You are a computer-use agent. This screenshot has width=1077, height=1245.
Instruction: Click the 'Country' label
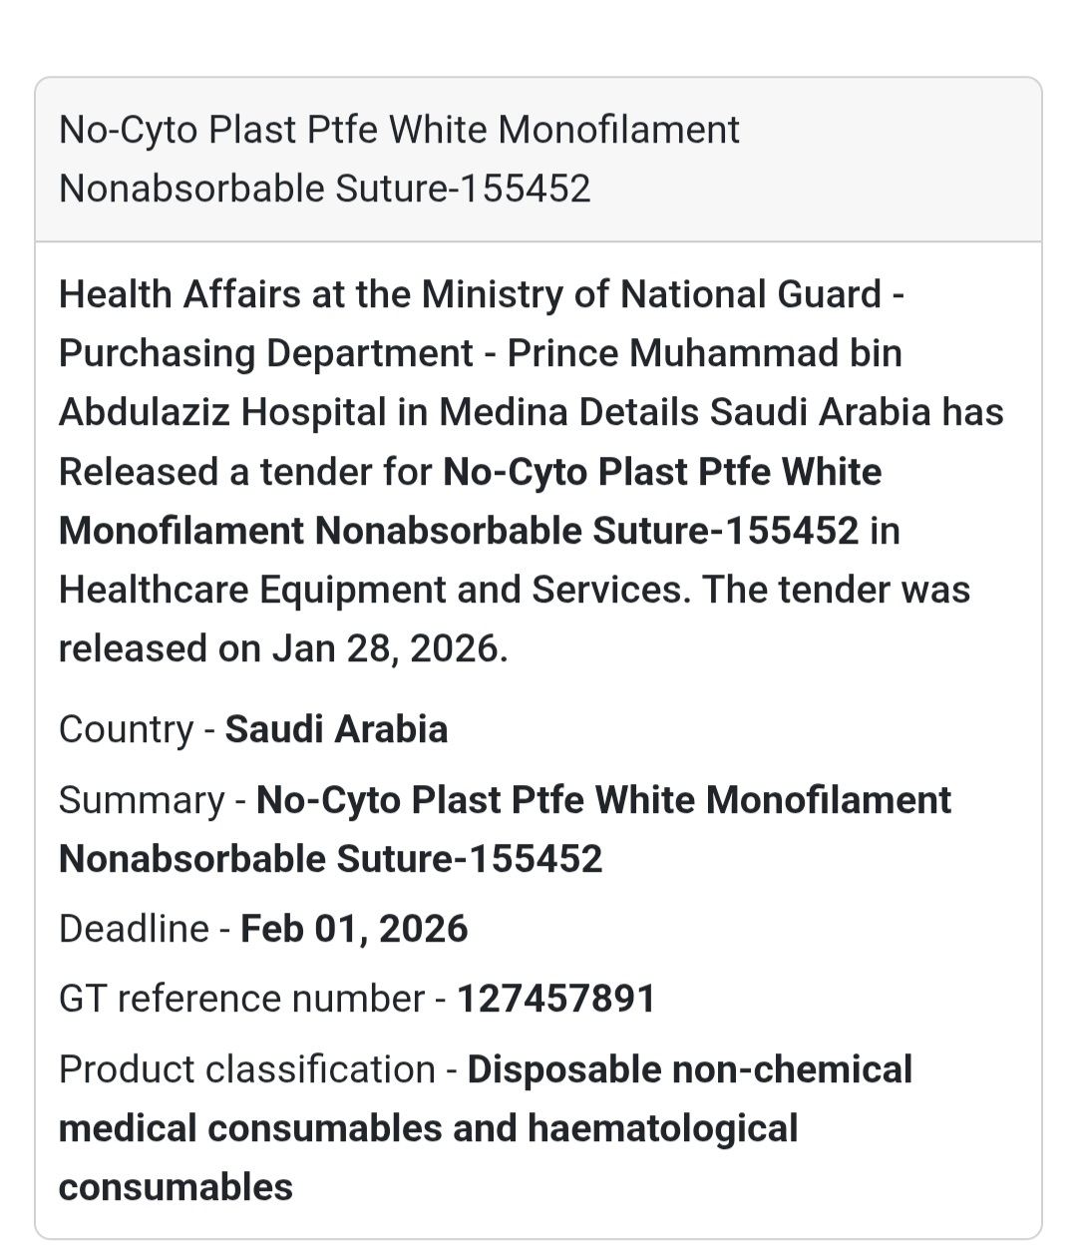126,729
